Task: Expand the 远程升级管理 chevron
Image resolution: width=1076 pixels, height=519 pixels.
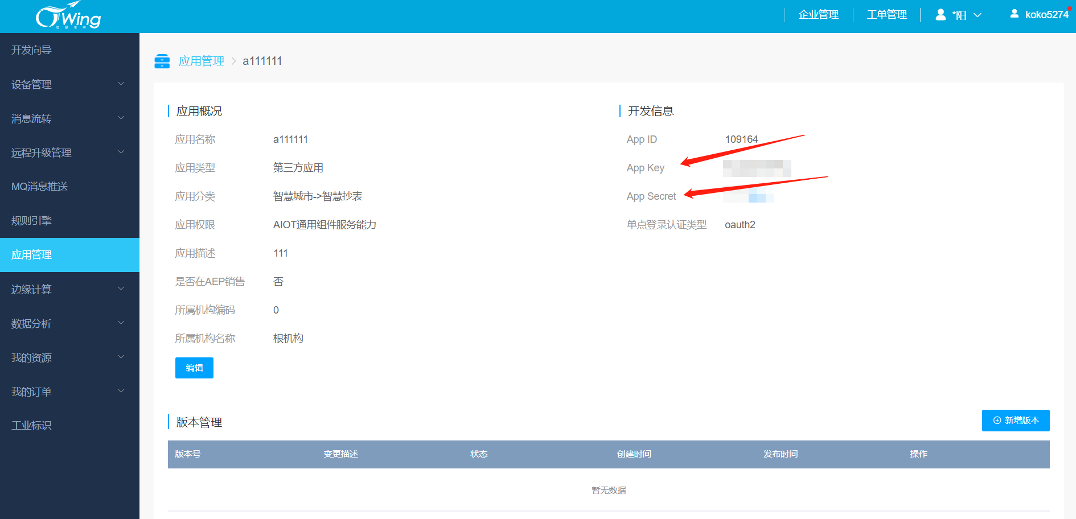Action: [x=121, y=153]
